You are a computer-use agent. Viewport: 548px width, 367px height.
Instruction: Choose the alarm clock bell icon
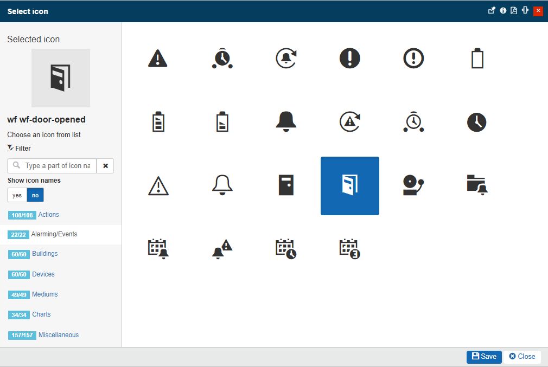(x=221, y=59)
